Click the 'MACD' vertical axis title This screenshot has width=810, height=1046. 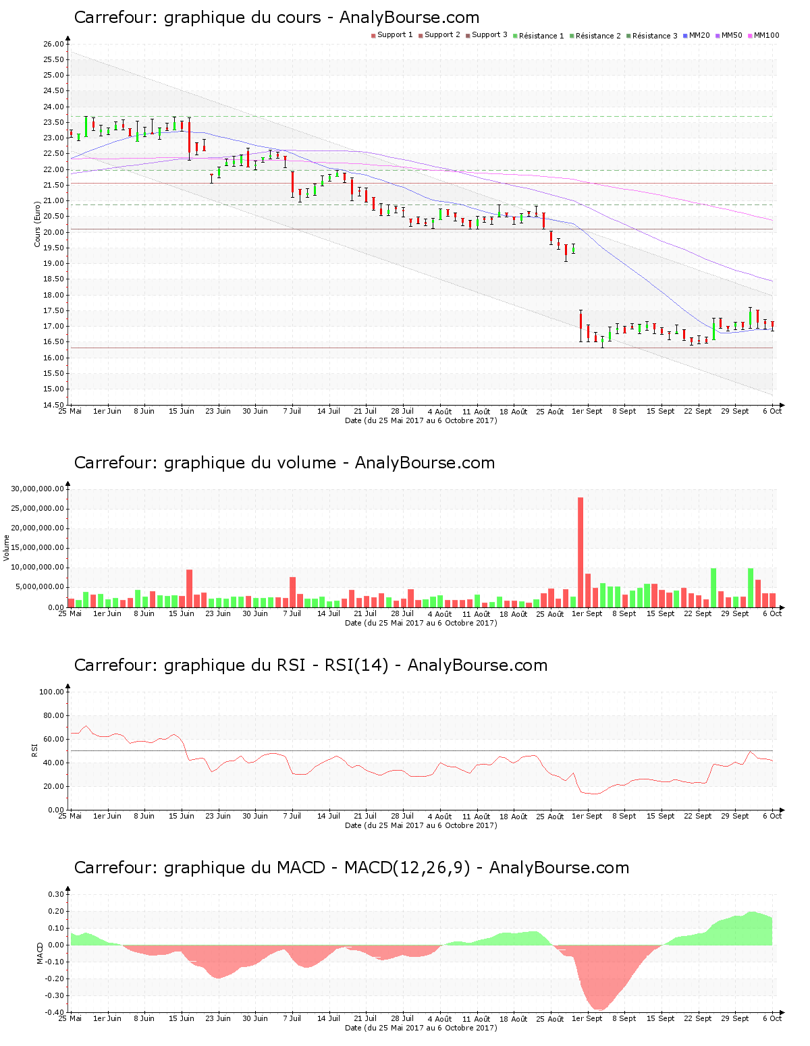pos(40,952)
